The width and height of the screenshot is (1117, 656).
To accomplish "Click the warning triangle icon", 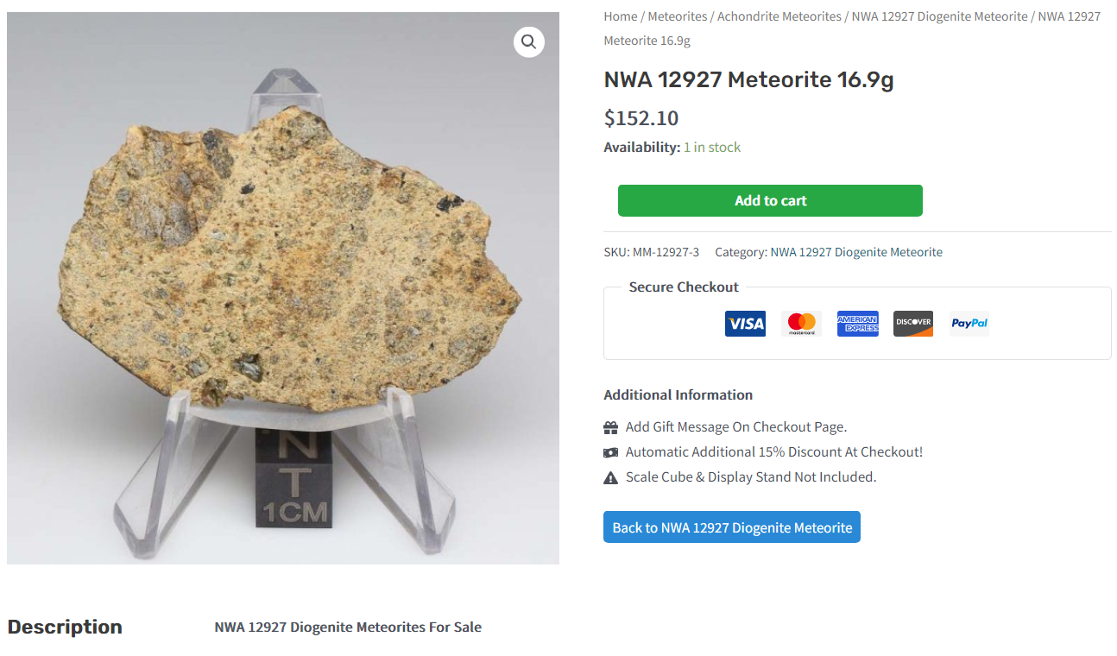I will pyautogui.click(x=611, y=477).
